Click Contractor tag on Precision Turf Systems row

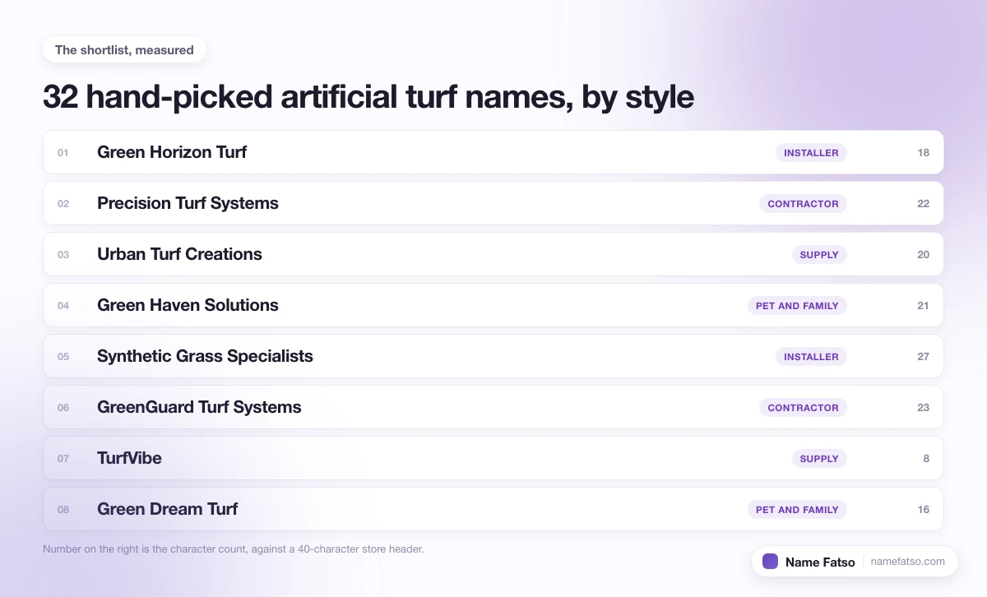[x=803, y=203]
